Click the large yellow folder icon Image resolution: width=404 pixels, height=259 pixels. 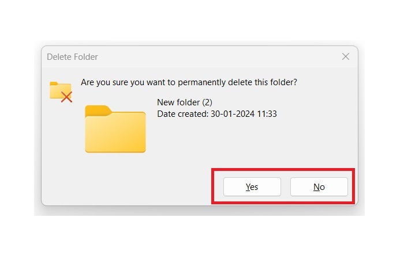tap(115, 129)
